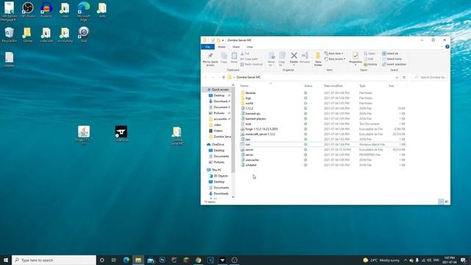Open Easy access dropdown

(x=335, y=59)
